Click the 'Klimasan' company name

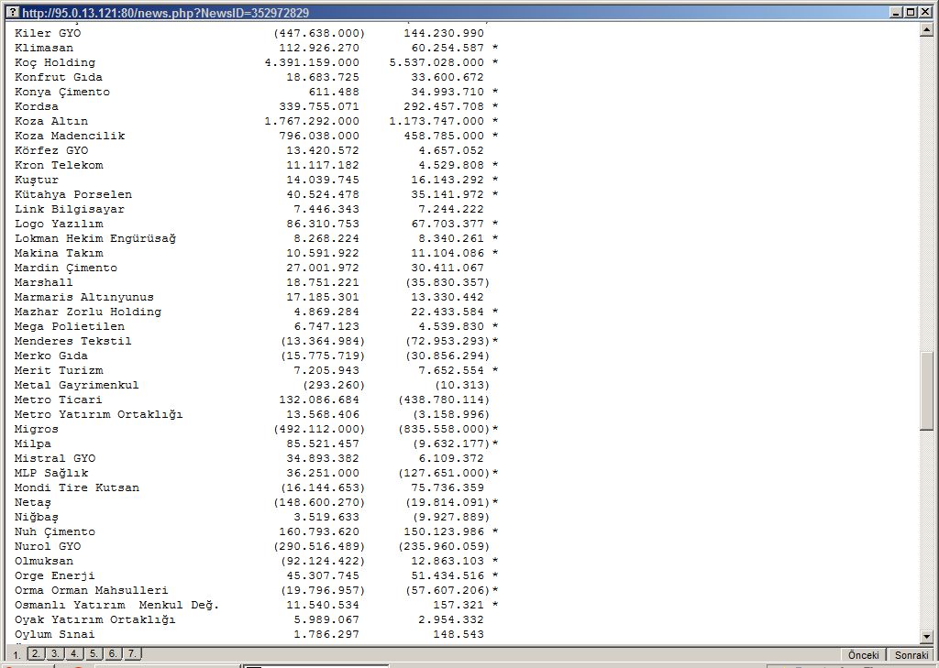(x=44, y=48)
